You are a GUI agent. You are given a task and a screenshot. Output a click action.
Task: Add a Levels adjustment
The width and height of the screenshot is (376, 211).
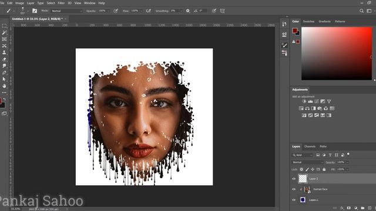tap(310, 101)
